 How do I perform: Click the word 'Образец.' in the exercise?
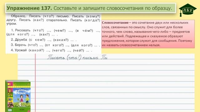tap(19, 16)
